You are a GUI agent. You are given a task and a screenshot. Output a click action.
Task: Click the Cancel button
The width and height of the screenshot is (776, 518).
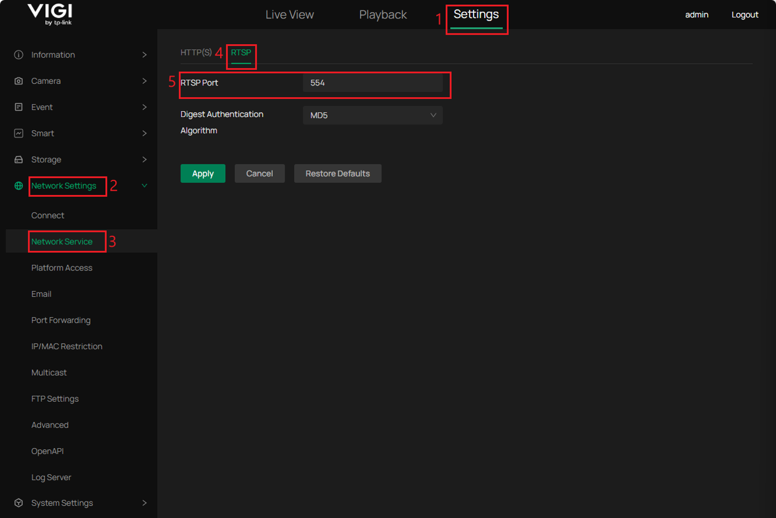[259, 173]
